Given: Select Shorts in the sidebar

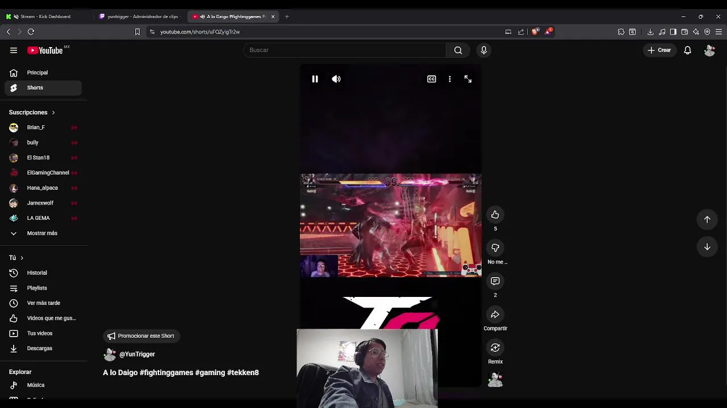Looking at the screenshot, I should pyautogui.click(x=43, y=88).
